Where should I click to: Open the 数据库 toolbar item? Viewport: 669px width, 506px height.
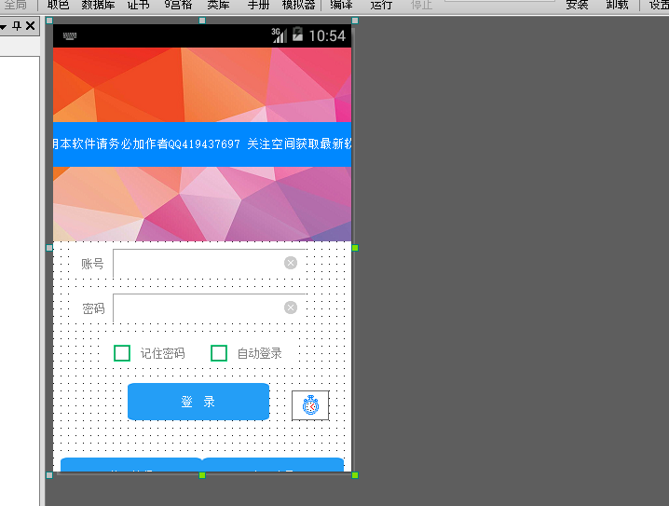[98, 5]
